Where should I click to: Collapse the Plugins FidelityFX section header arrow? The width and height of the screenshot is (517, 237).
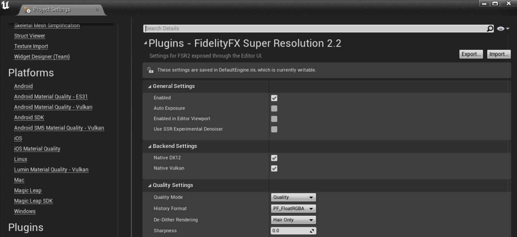(x=145, y=43)
